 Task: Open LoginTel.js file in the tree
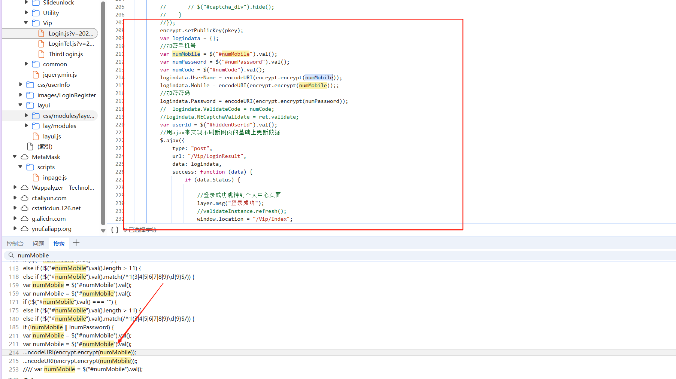tap(71, 44)
